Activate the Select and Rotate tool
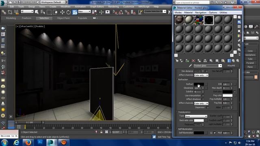This screenshot has height=146, width=260. click(x=69, y=12)
